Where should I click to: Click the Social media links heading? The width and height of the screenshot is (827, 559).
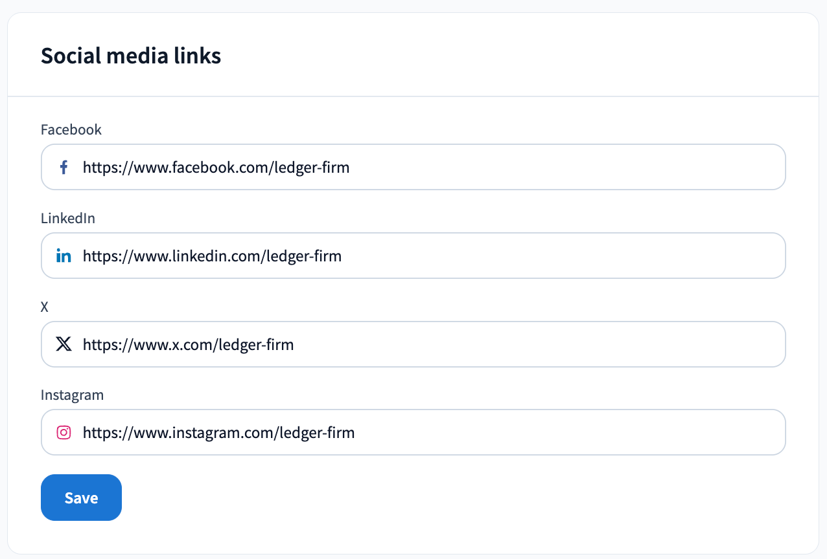point(131,56)
